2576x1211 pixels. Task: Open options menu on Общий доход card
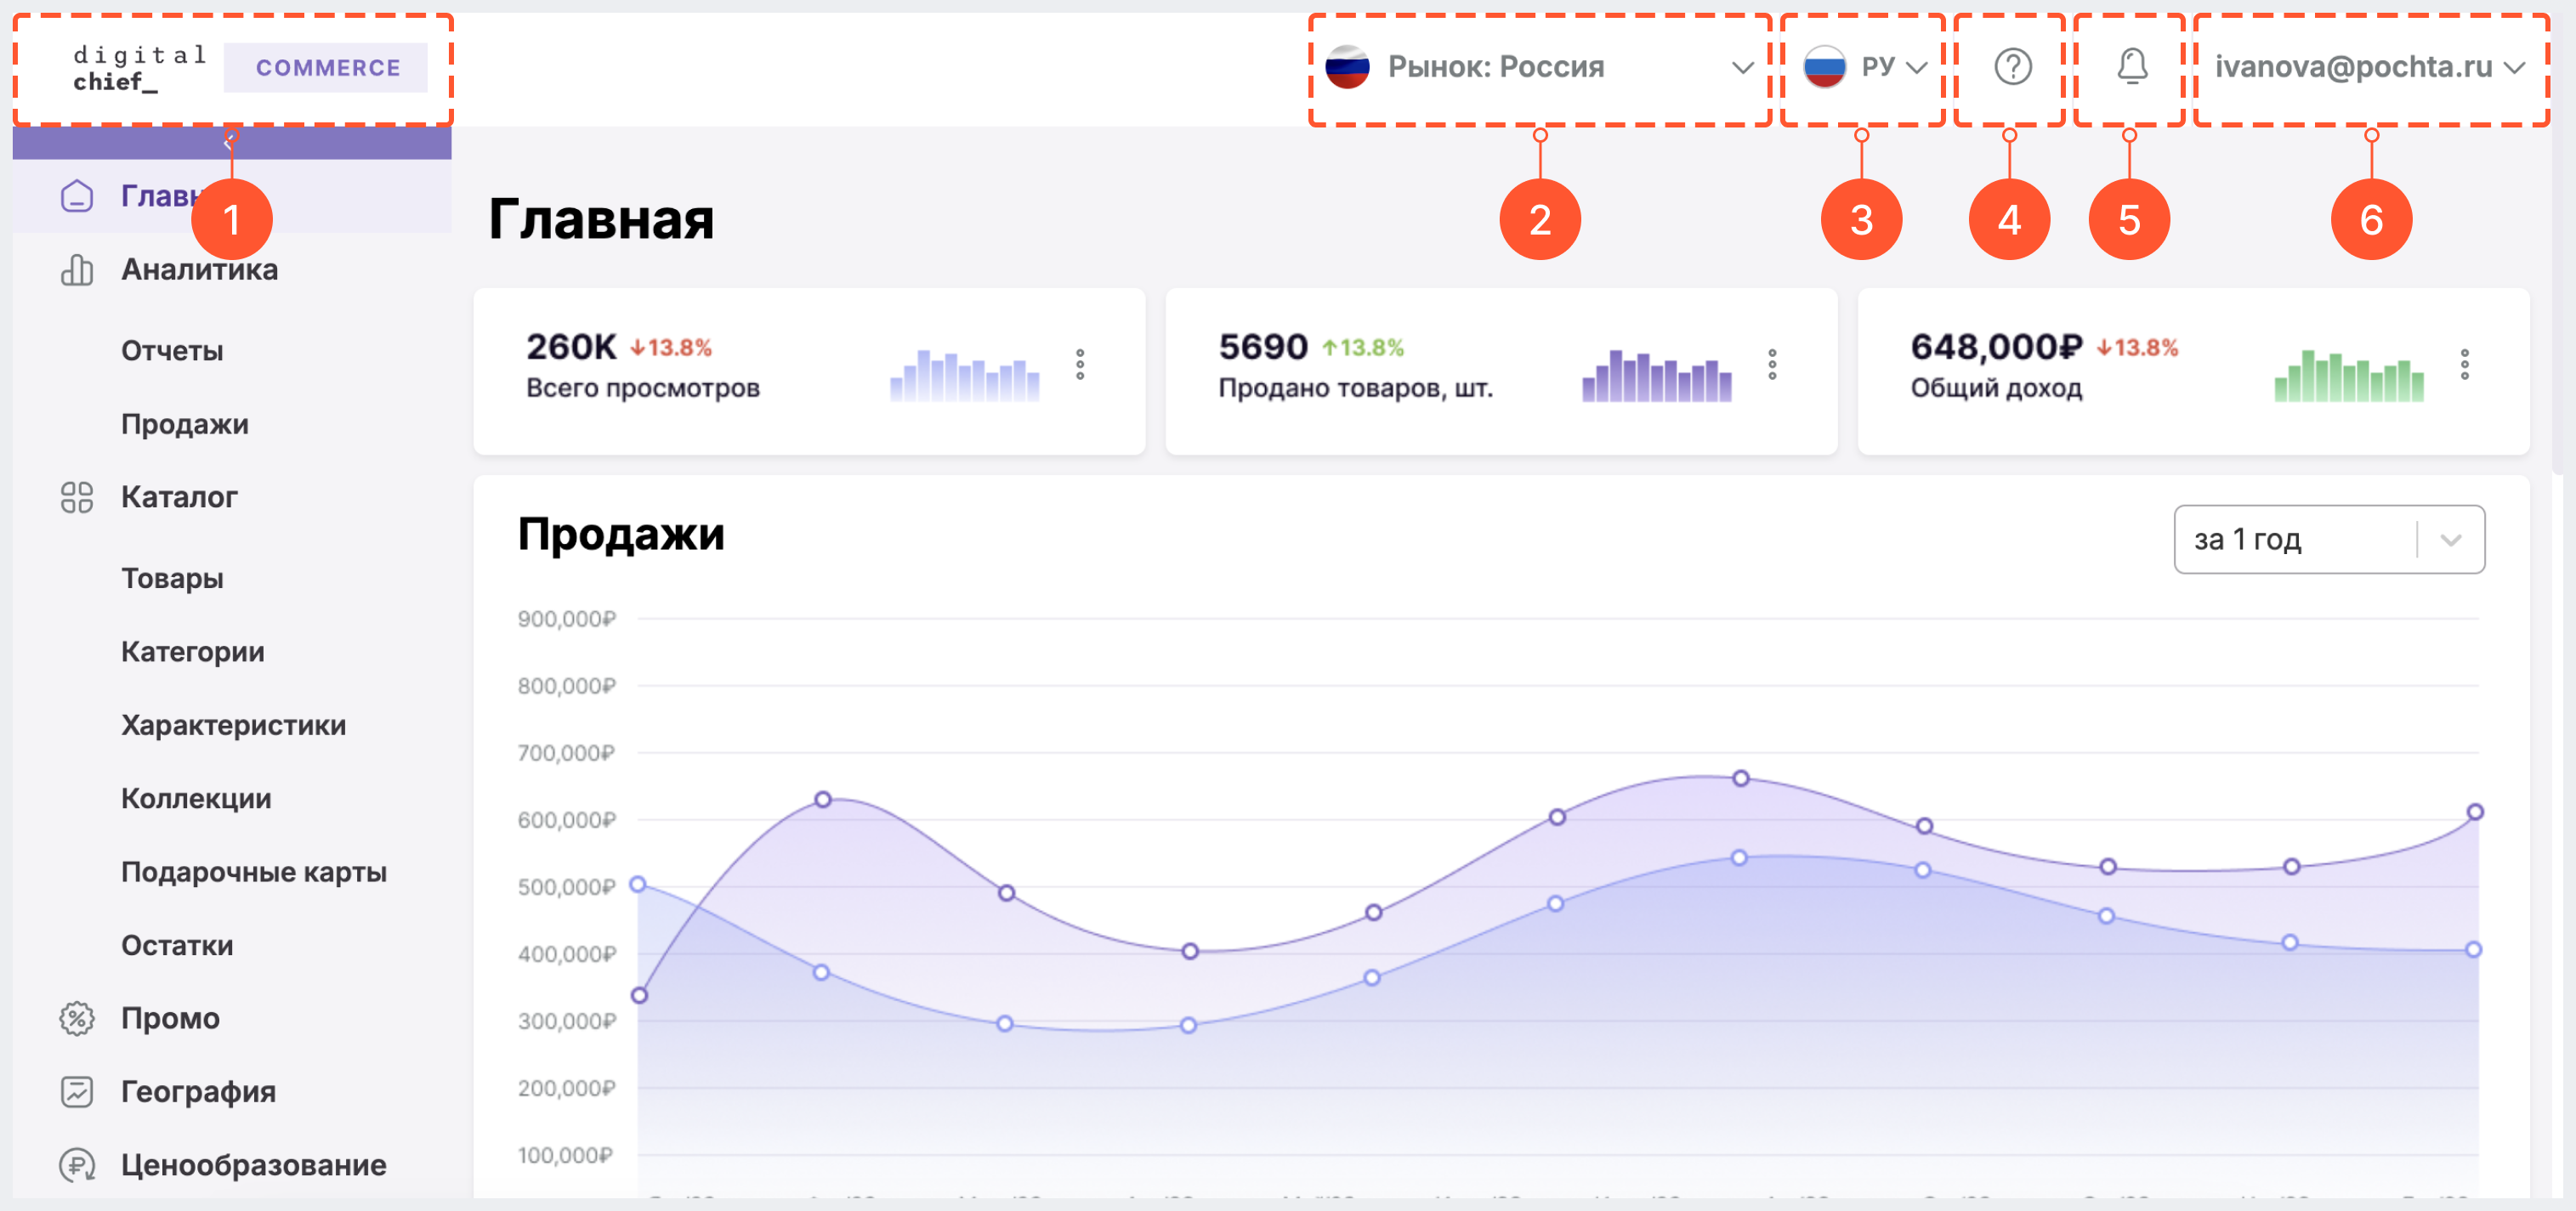click(2465, 365)
